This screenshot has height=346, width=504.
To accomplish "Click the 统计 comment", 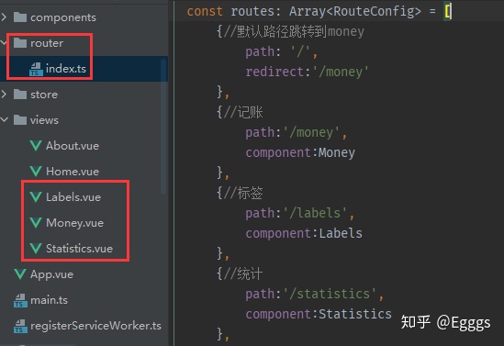I will [x=243, y=273].
